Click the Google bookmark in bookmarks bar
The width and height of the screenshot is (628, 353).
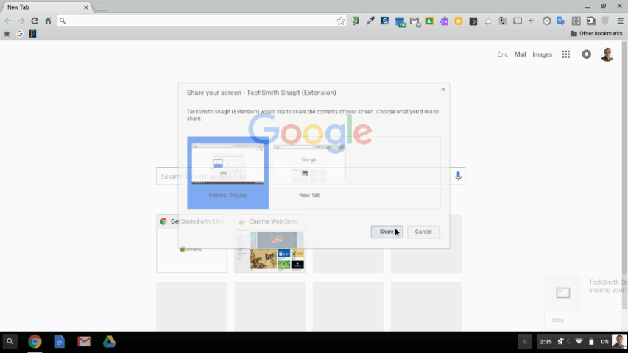[x=20, y=34]
